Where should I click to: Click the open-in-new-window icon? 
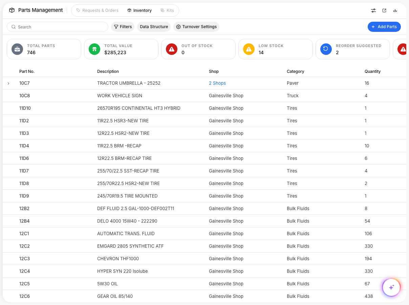384,11
